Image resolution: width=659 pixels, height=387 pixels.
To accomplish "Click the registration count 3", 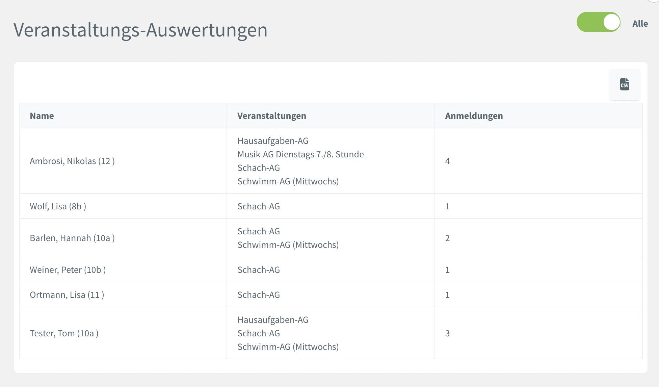I will (447, 333).
